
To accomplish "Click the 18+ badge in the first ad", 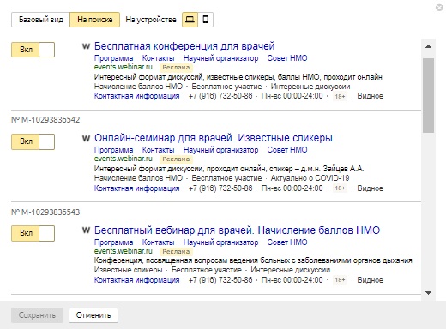I will [340, 97].
